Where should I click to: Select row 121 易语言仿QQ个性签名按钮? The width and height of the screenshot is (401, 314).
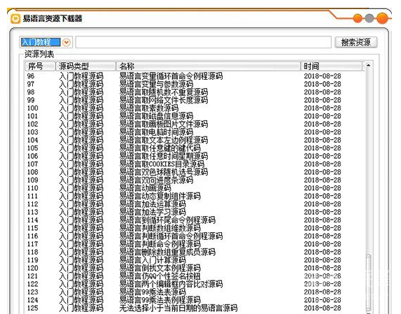(195, 276)
